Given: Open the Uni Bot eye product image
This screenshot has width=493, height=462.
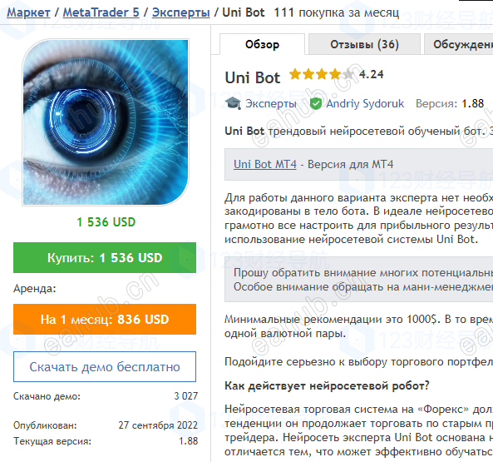Looking at the screenshot, I should [106, 122].
